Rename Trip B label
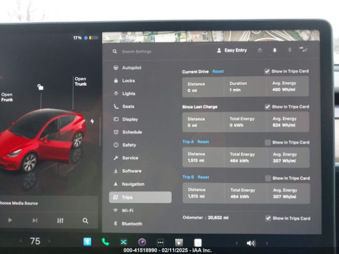 coord(189,177)
